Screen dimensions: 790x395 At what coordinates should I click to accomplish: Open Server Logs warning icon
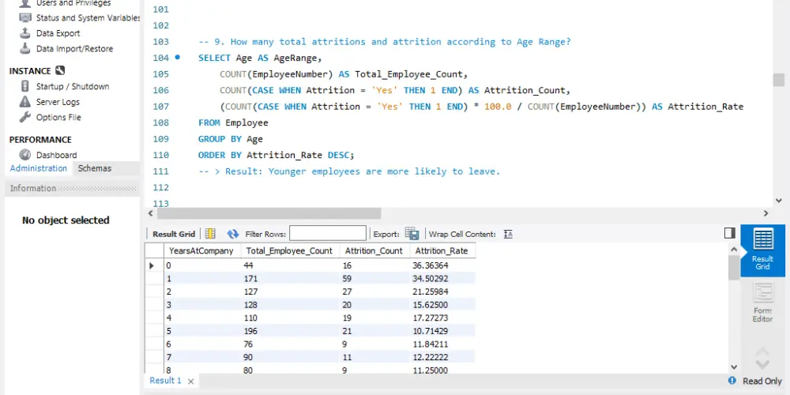(x=25, y=102)
